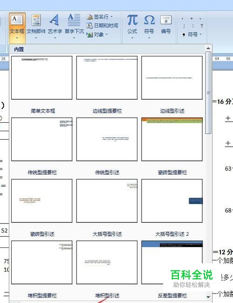Insert the colon special symbol
This screenshot has width=233, height=303.
193,26
